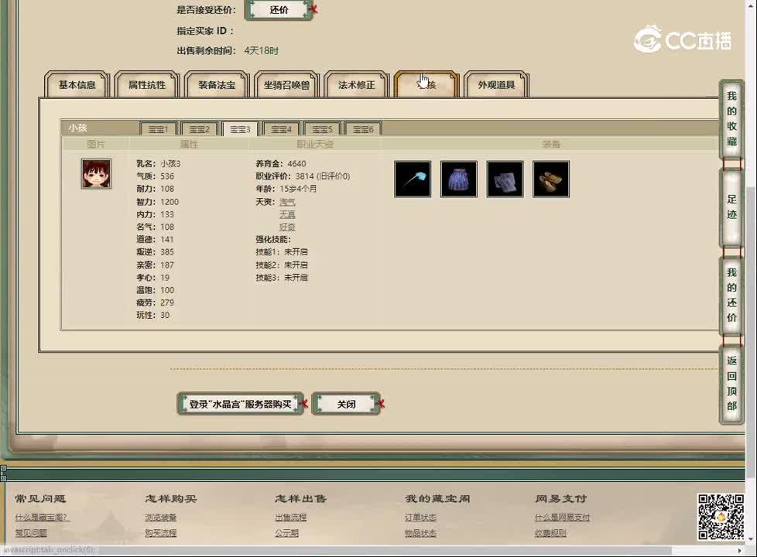
Task: Open the 法术修正 tab
Action: coord(356,85)
